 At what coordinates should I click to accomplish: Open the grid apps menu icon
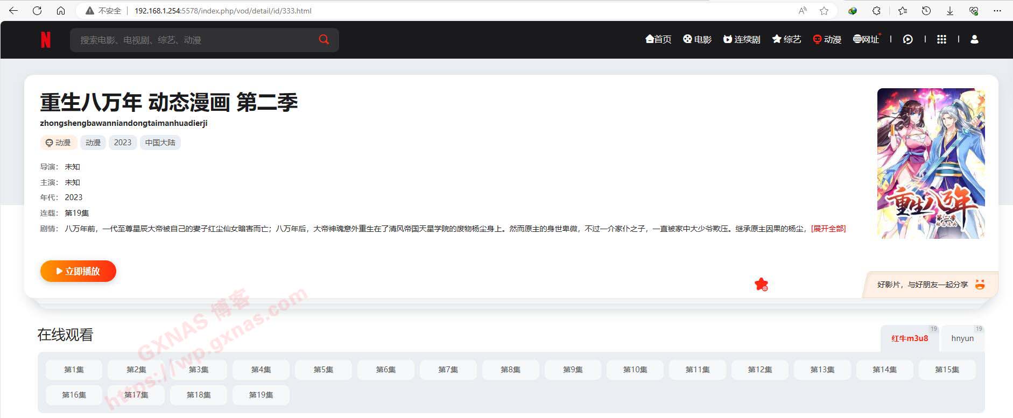pos(941,39)
